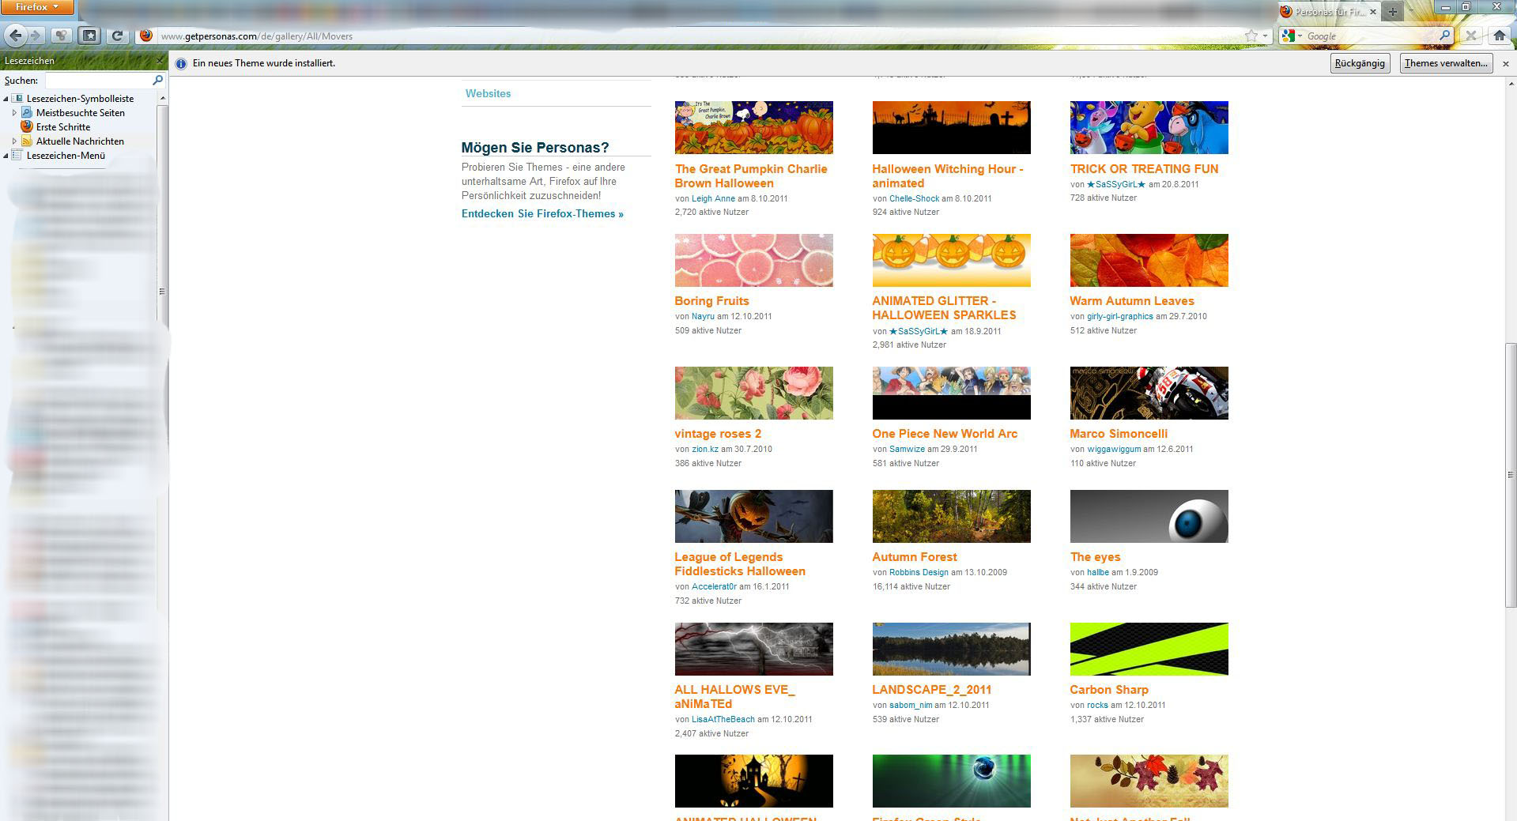Reload the page with the refresh icon
The height and width of the screenshot is (821, 1517).
point(118,36)
